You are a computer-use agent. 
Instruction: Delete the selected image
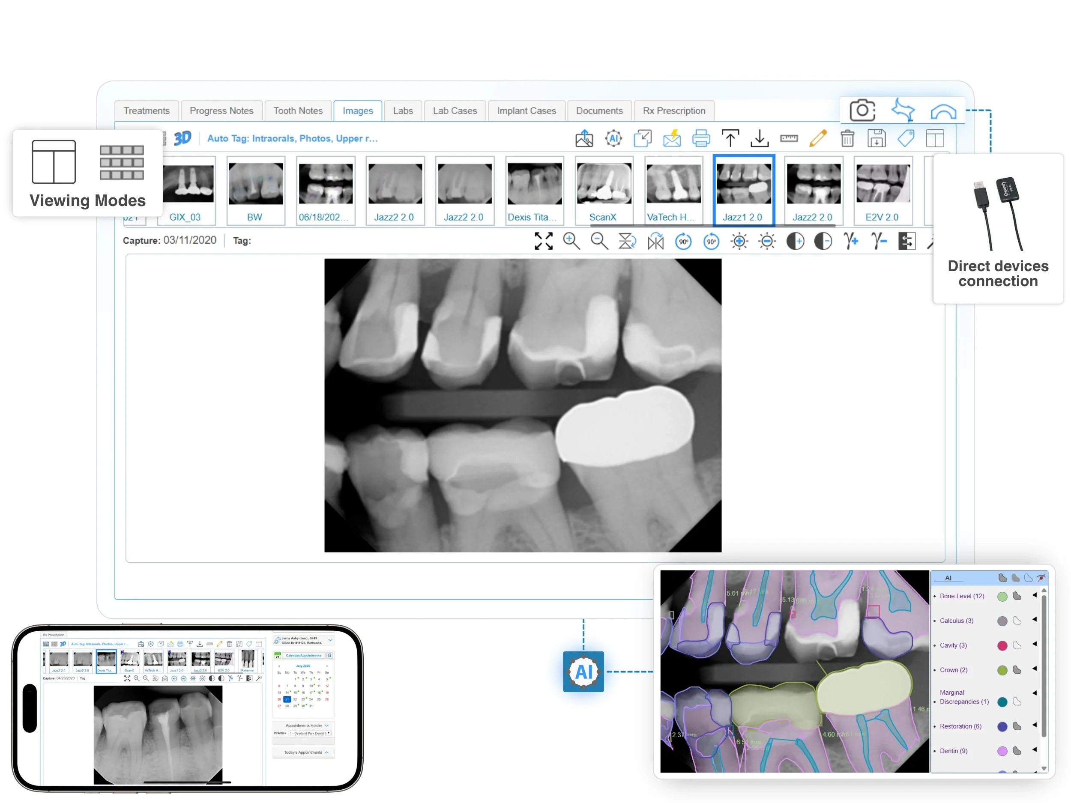coord(847,138)
